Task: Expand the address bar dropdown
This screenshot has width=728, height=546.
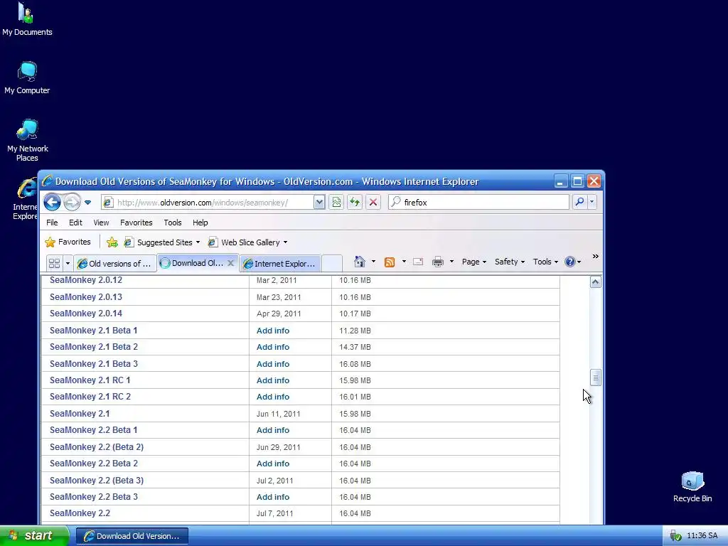Action: 319,203
